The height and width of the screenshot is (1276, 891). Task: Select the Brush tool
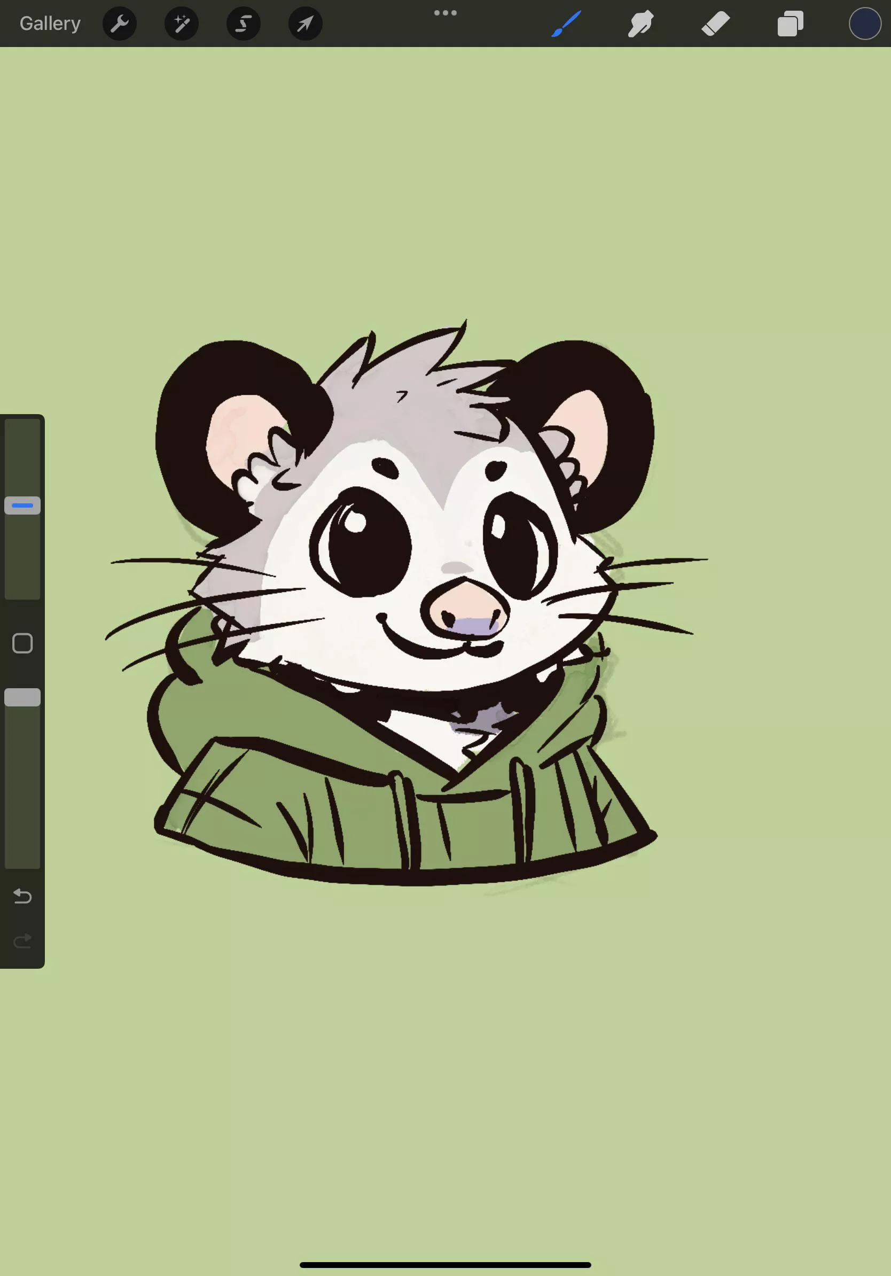(x=566, y=24)
